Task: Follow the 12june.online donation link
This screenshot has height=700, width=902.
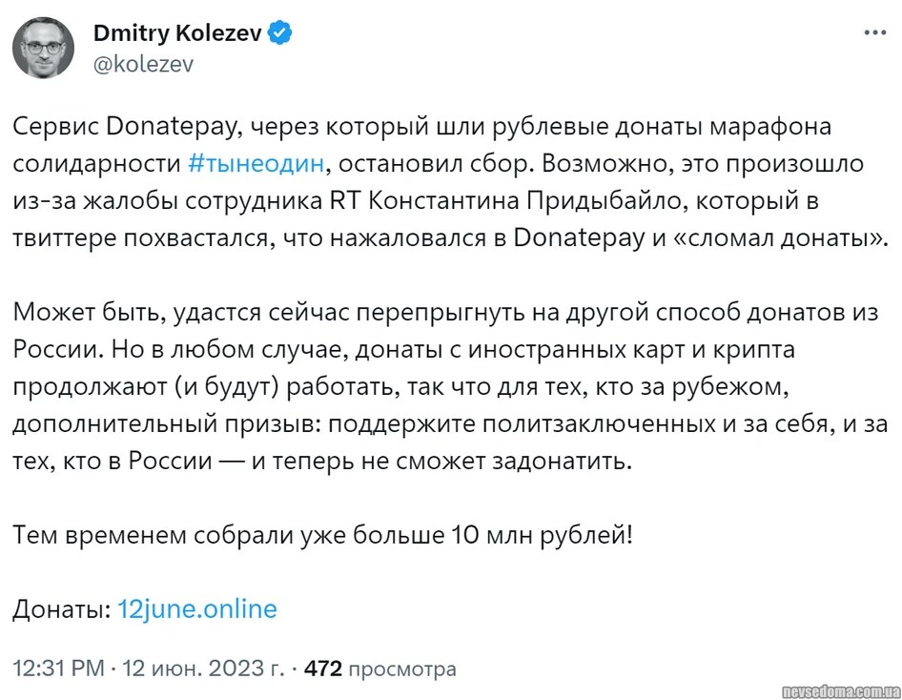Action: point(197,608)
